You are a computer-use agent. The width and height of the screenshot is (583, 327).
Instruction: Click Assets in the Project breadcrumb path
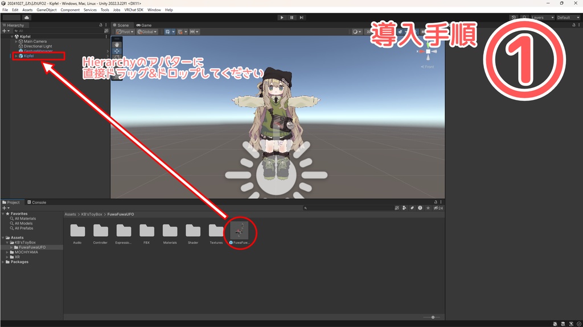coord(71,214)
